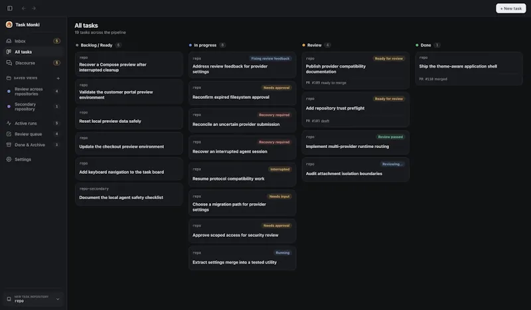Open Audit attachment isolation boundaries card
This screenshot has width=531, height=310.
click(356, 170)
